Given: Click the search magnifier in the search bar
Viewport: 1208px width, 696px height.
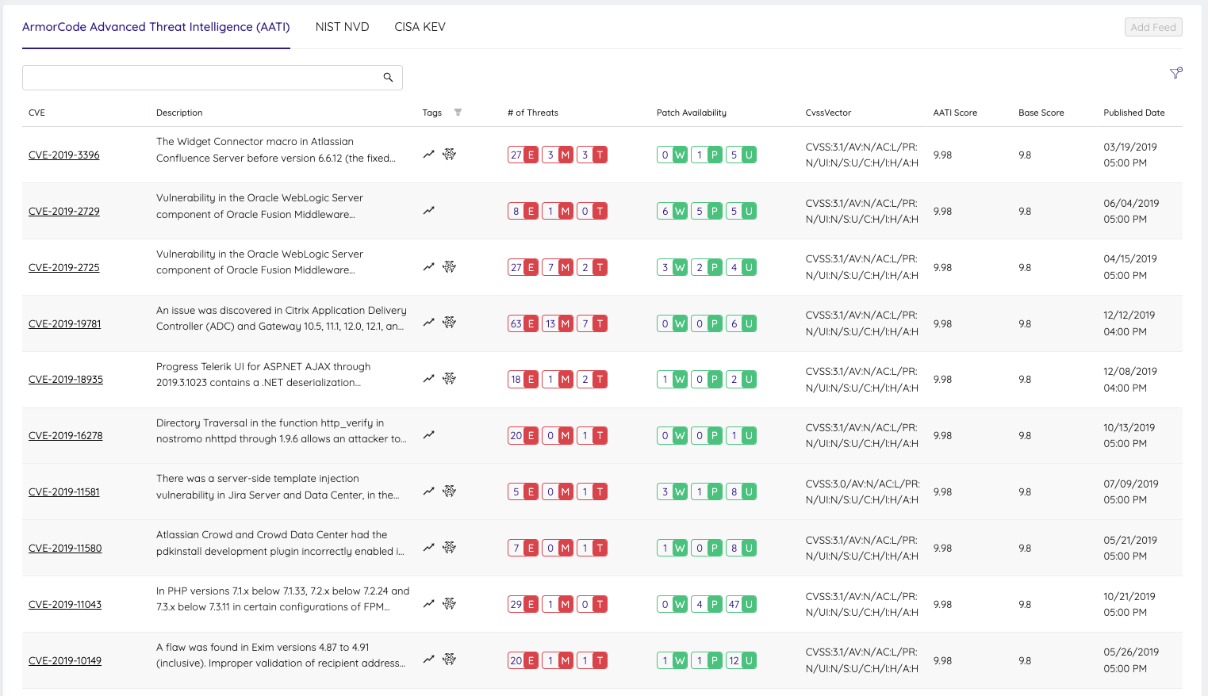Looking at the screenshot, I should (388, 77).
